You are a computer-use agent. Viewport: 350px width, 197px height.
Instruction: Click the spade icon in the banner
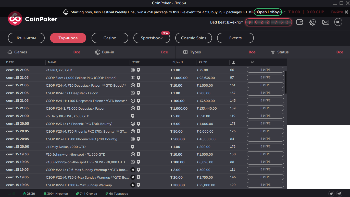click(x=66, y=12)
